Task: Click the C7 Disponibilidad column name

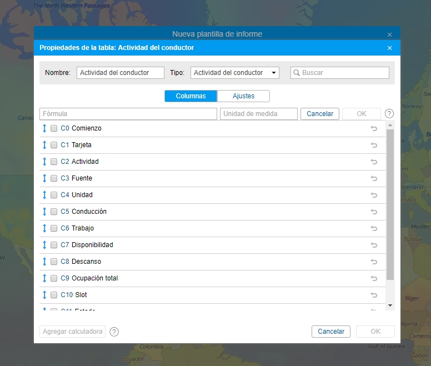Action: (x=92, y=245)
